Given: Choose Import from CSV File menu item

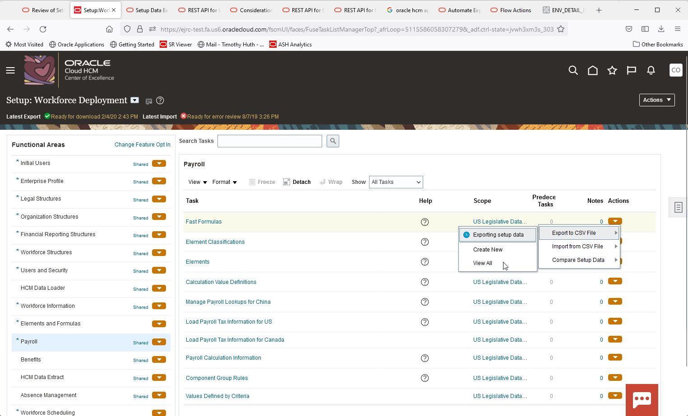Looking at the screenshot, I should (577, 247).
